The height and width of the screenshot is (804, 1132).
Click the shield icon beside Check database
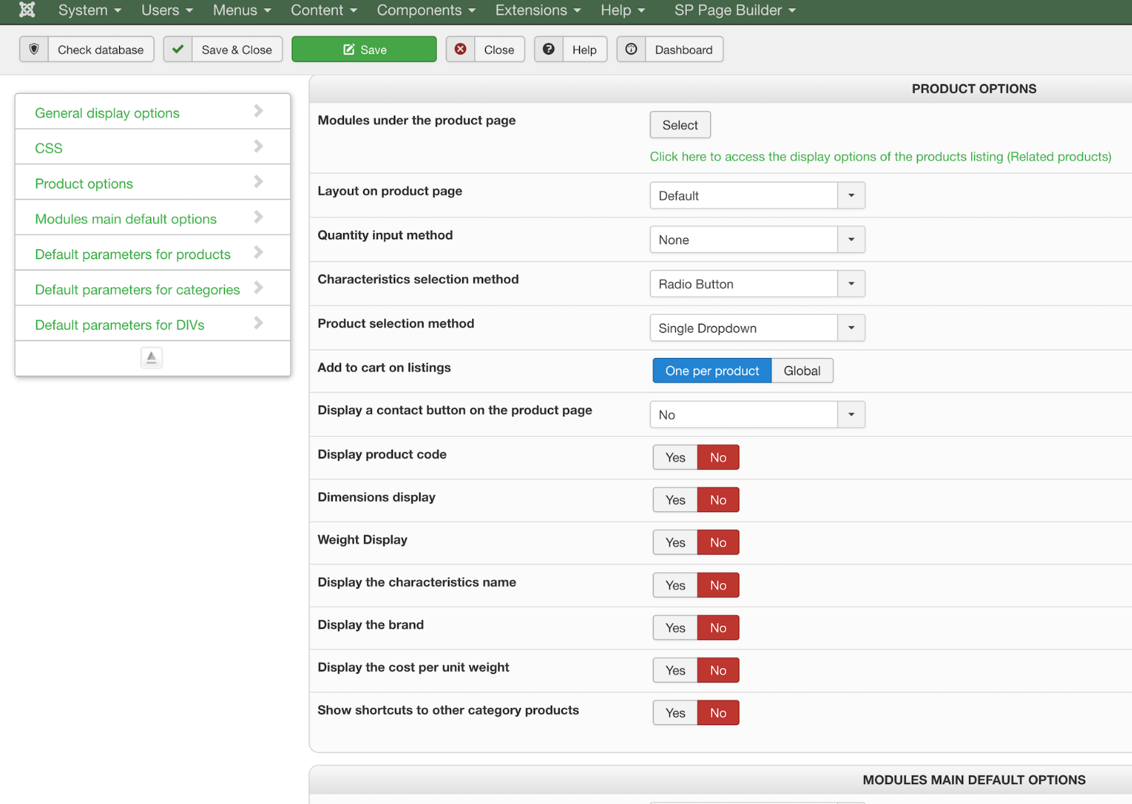[34, 49]
